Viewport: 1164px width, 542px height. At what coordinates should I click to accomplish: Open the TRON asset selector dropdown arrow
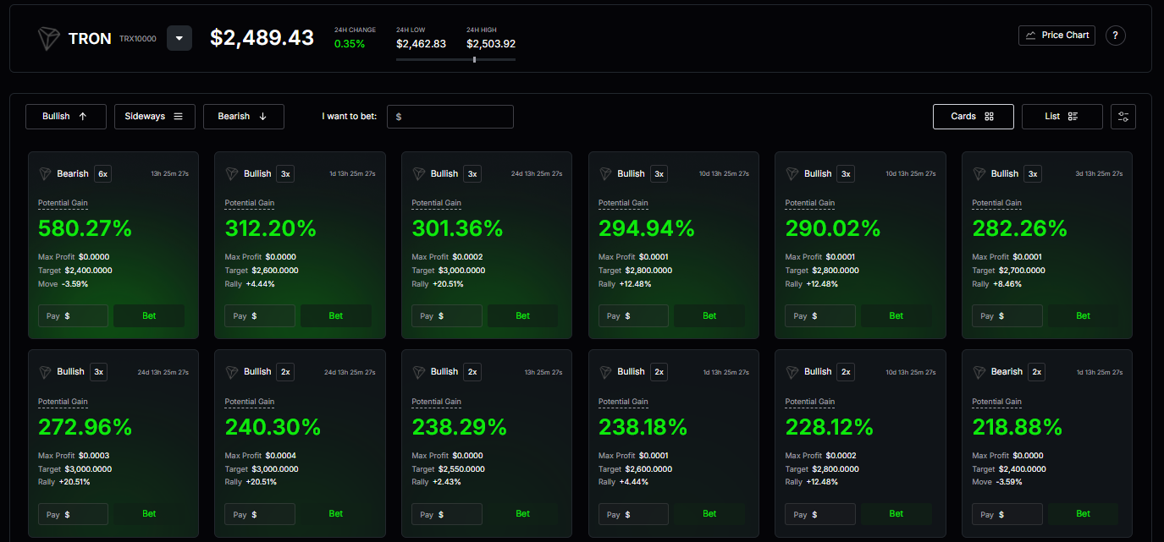pos(179,38)
